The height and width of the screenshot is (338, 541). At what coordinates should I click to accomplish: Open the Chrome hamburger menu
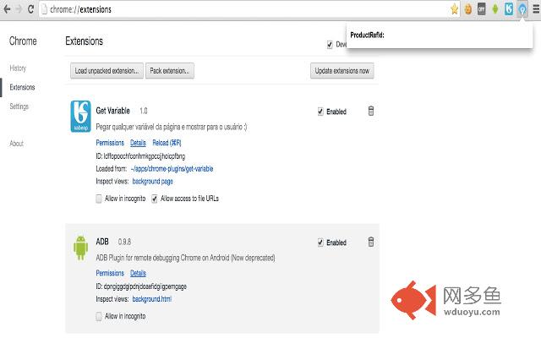pos(536,9)
